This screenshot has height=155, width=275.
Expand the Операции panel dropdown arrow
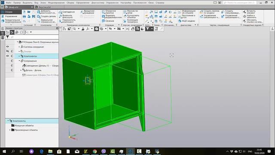click(119, 25)
